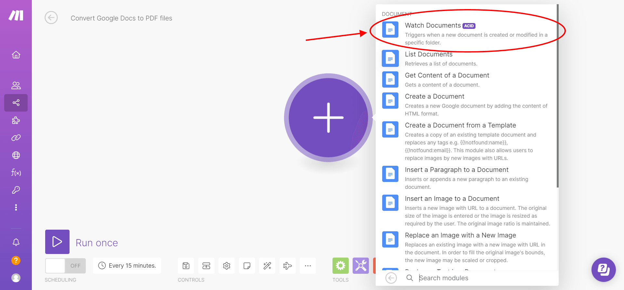
Task: Pick the Get Content of a Document module
Action: [447, 76]
